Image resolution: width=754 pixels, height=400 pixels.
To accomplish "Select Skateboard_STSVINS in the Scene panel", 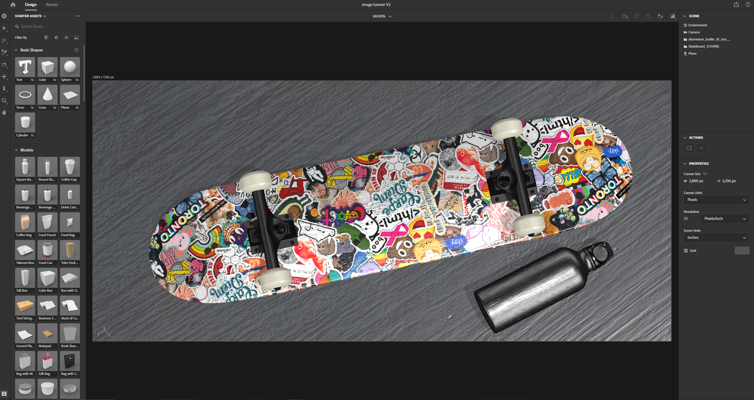I will (x=703, y=46).
